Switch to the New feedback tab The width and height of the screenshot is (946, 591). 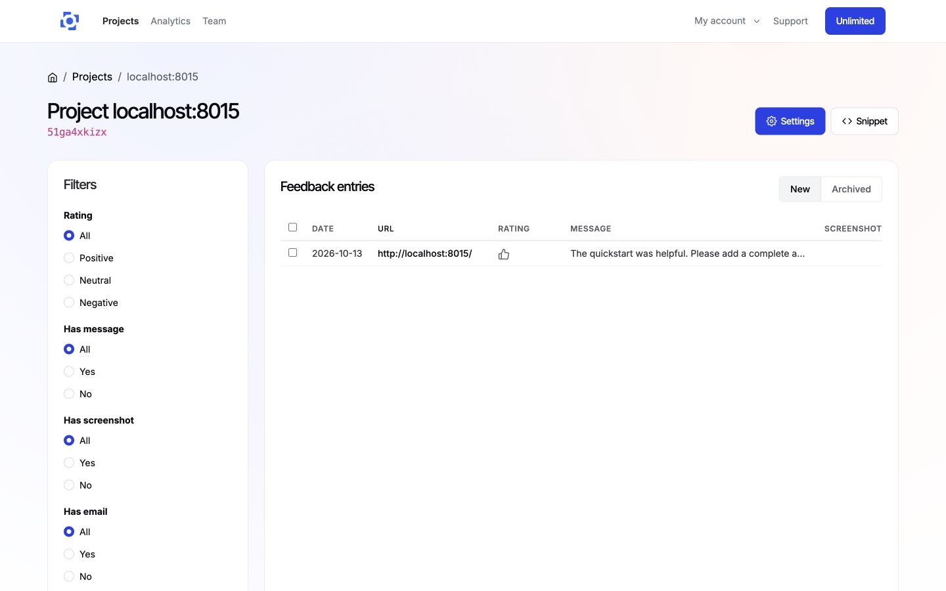point(800,189)
